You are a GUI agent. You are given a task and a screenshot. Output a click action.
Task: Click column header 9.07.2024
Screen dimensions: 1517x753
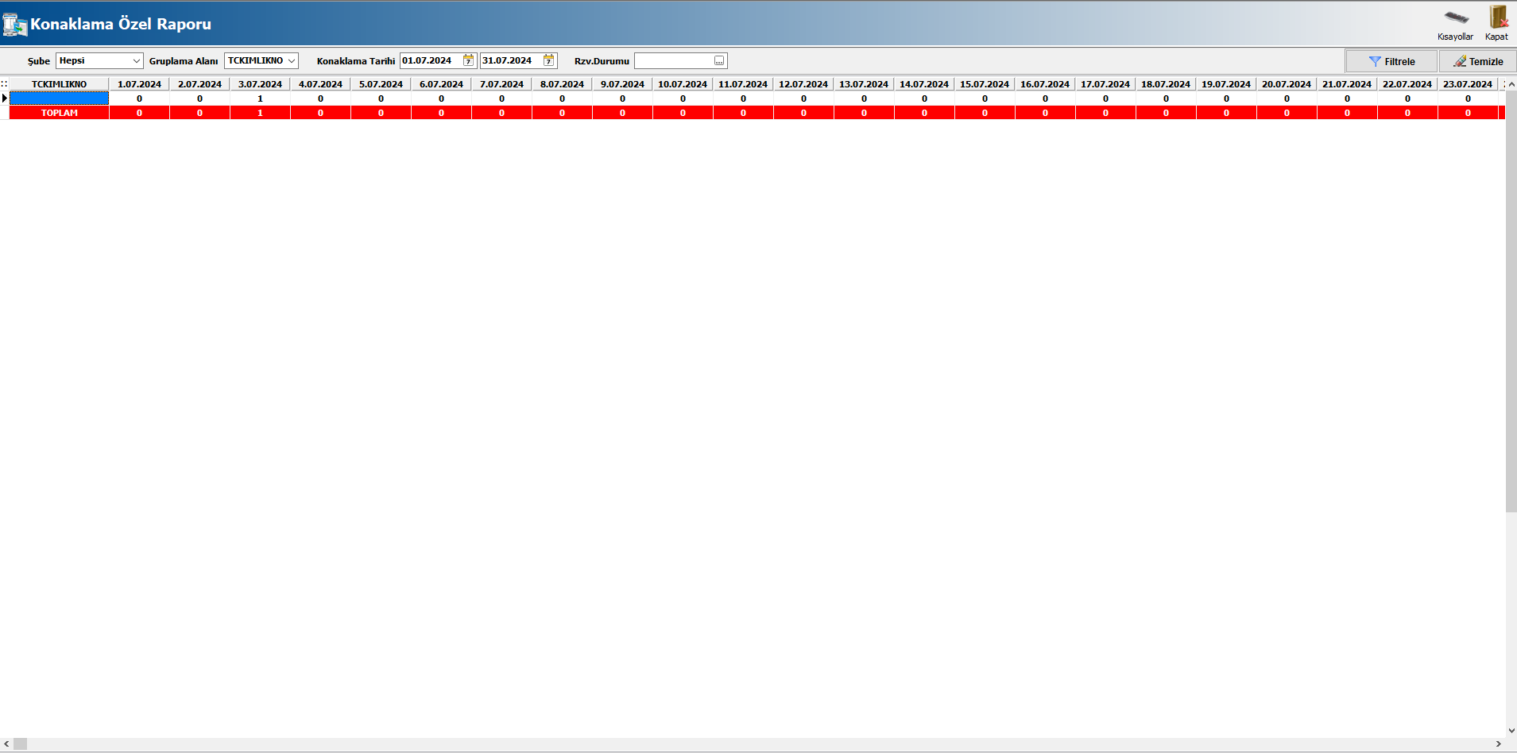pos(622,83)
